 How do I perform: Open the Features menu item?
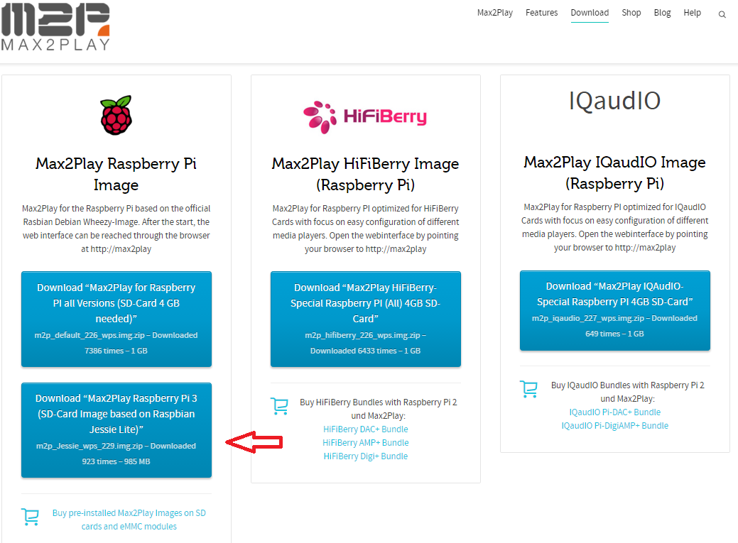pos(541,12)
